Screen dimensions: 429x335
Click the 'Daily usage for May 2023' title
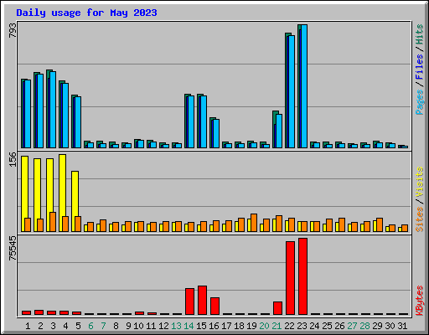click(86, 13)
